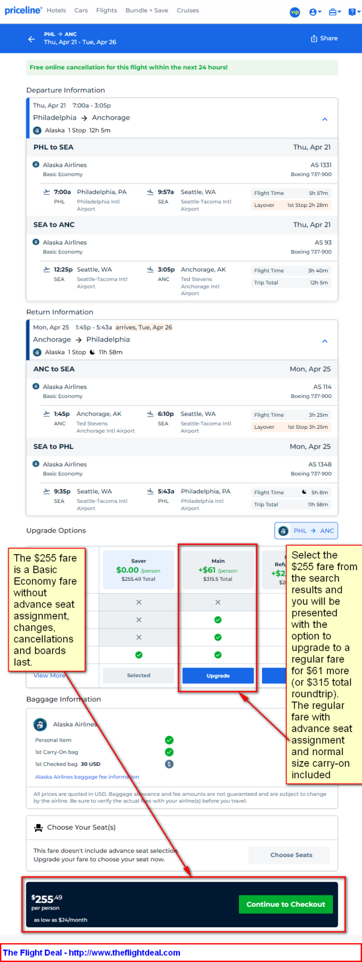Open the trips briefcase dropdown
This screenshot has width=362, height=962.
click(x=335, y=12)
